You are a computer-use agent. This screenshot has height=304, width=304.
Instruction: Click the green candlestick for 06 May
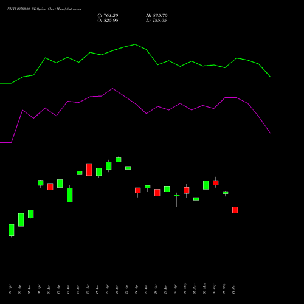tap(206, 185)
